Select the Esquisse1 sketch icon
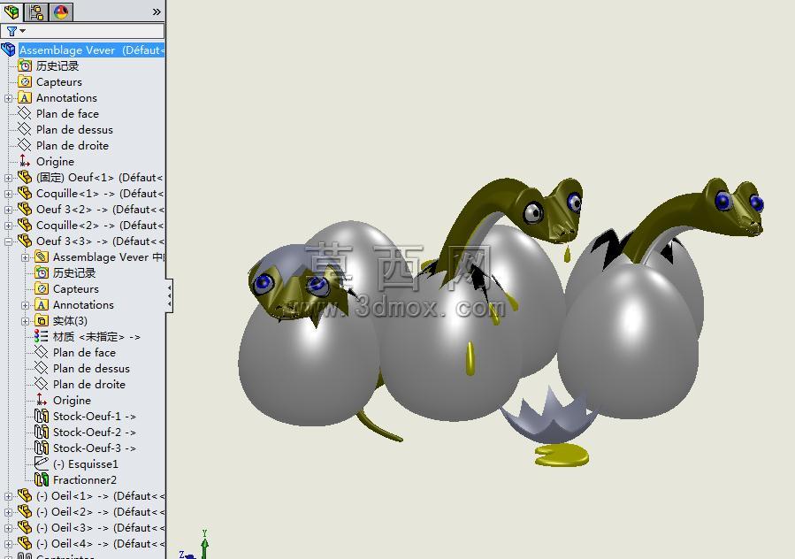This screenshot has height=559, width=795. (41, 463)
